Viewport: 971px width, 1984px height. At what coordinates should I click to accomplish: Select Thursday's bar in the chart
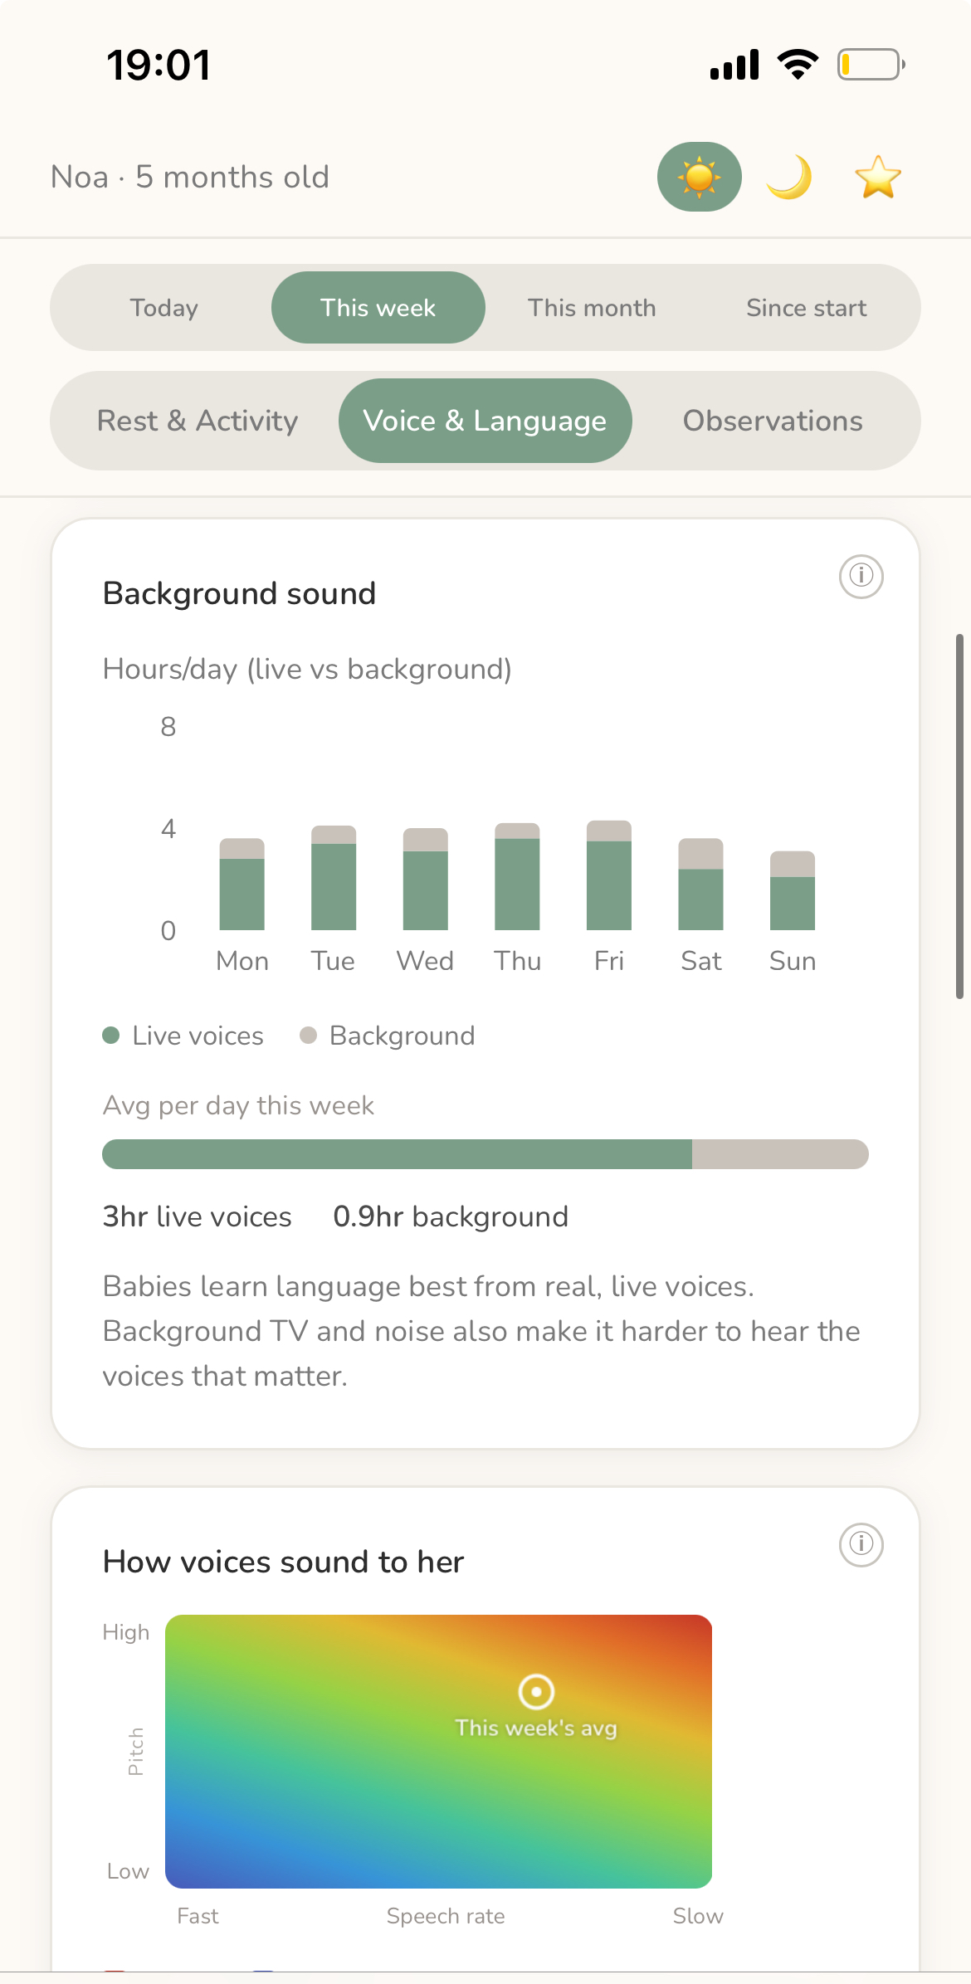[517, 880]
